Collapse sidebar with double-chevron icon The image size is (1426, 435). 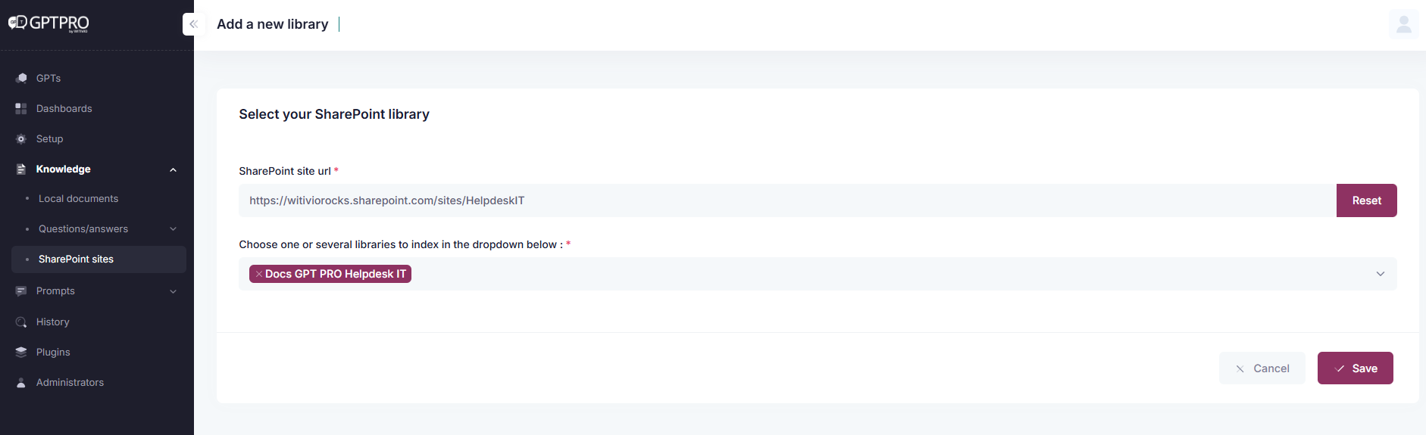click(x=193, y=24)
